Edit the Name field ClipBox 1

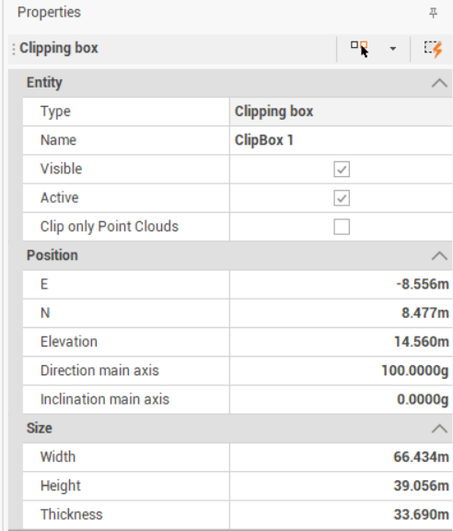341,140
